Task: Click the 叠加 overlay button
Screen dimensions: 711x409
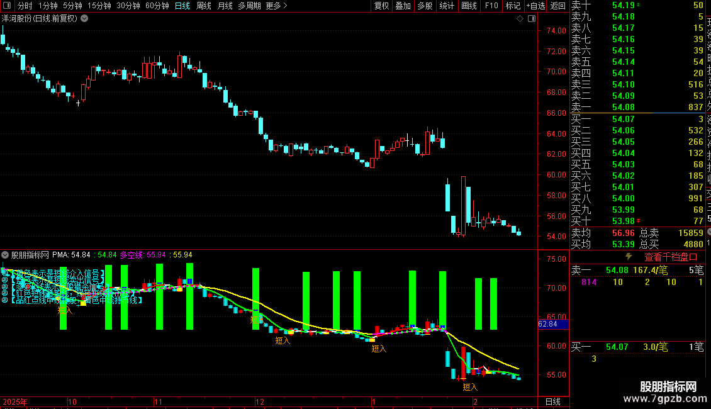Action: click(x=403, y=6)
